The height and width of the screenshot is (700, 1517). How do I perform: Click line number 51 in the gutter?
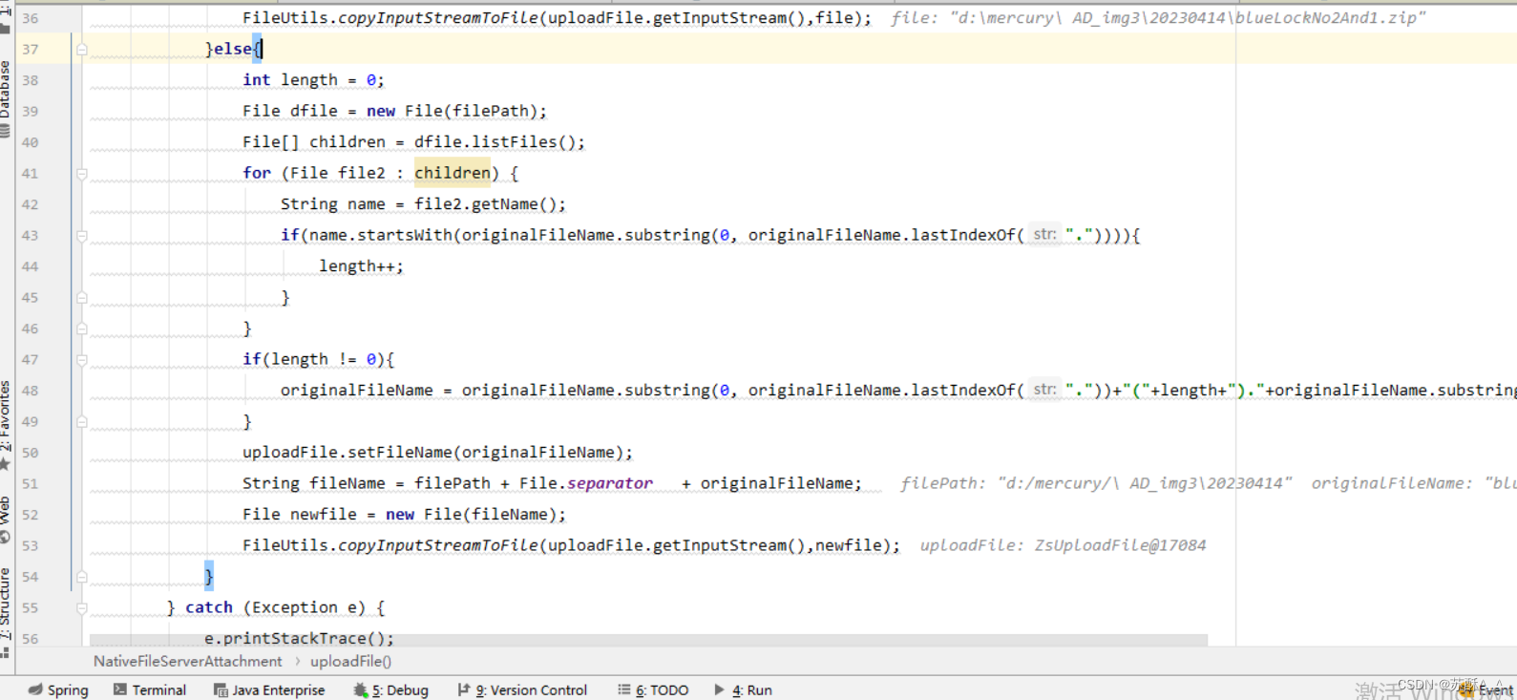click(31, 483)
